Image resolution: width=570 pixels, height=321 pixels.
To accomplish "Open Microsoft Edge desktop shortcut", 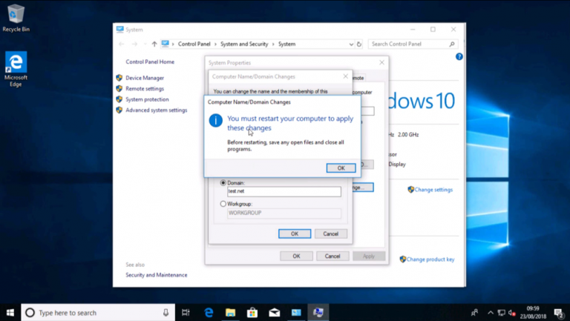I will (x=16, y=69).
